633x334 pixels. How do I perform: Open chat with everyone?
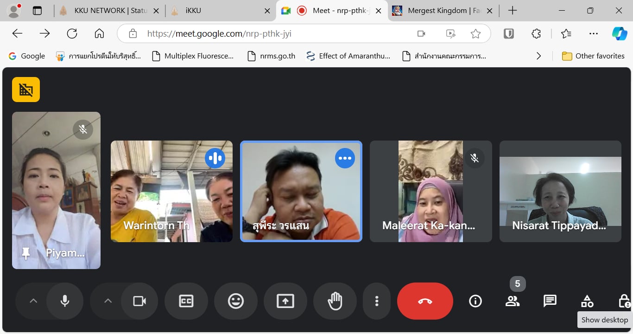coord(550,301)
